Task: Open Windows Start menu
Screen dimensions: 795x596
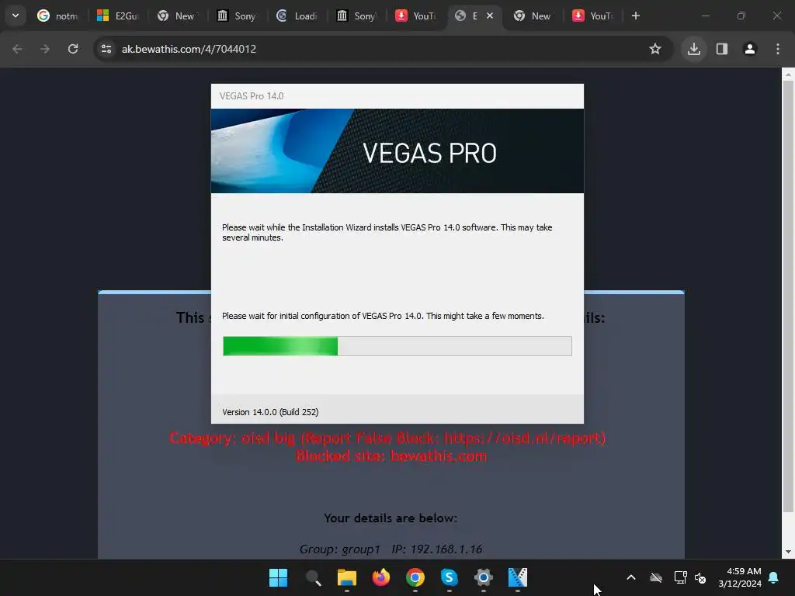Action: click(x=279, y=577)
